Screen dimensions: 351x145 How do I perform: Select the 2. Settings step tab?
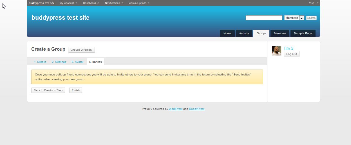[x=59, y=62]
